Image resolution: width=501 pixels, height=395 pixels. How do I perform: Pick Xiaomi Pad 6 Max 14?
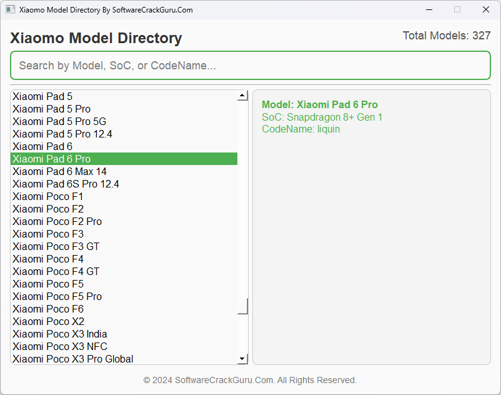pos(59,171)
